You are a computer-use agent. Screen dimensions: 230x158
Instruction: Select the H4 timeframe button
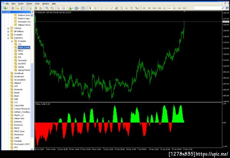[x=169, y=8]
